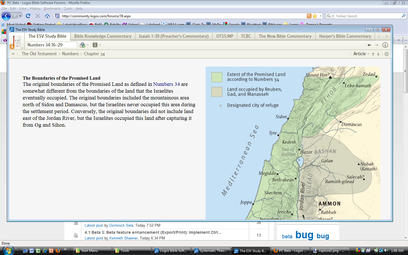408x255 pixels.
Task: Select the TCBC tab
Action: pos(246,36)
